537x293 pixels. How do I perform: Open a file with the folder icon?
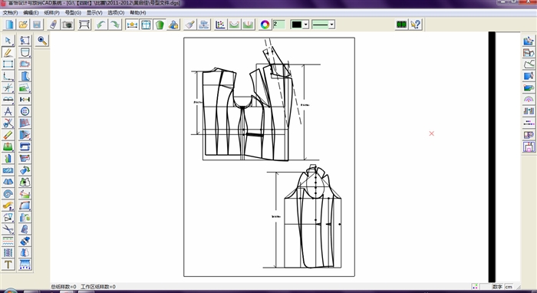[23, 25]
